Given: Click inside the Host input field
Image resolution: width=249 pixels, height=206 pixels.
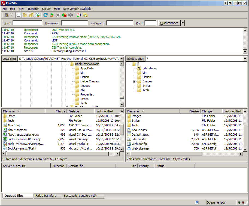Looking at the screenshot, I should [x=27, y=23].
